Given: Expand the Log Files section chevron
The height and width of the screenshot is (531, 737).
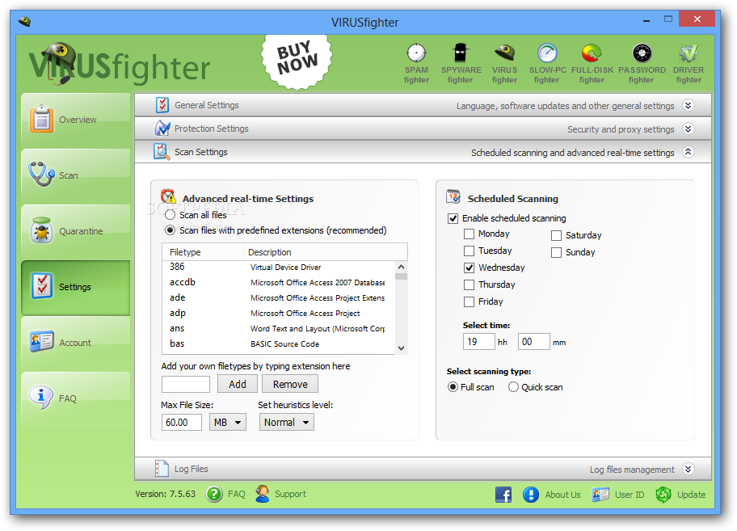Looking at the screenshot, I should click(689, 469).
